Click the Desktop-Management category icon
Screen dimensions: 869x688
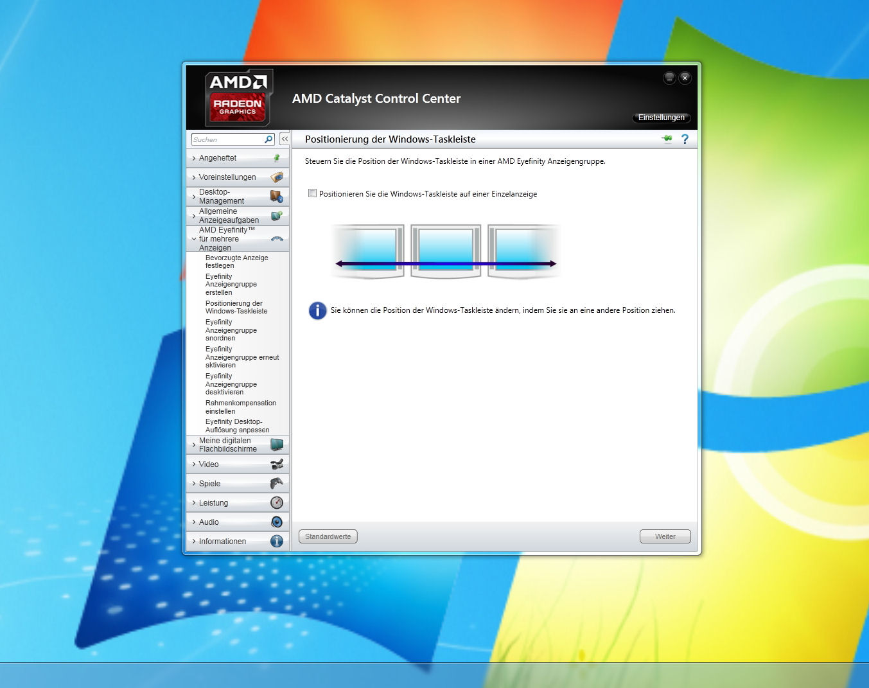coord(277,197)
